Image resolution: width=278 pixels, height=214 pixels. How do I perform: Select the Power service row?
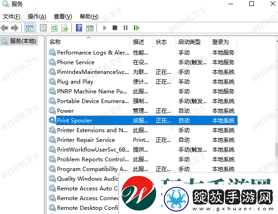point(143,111)
